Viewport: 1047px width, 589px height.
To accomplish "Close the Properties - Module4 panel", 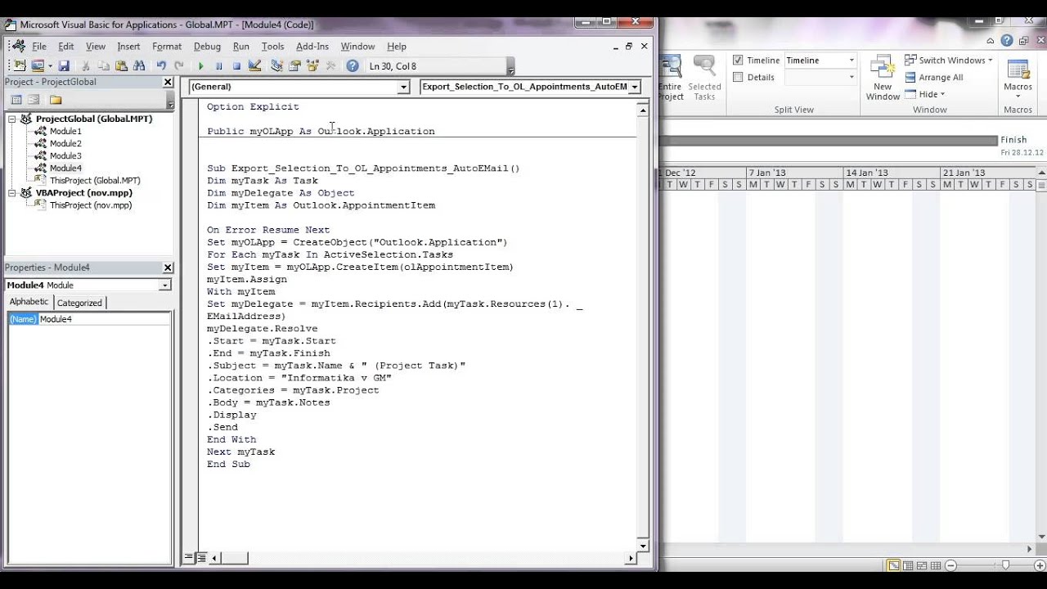I will 168,268.
